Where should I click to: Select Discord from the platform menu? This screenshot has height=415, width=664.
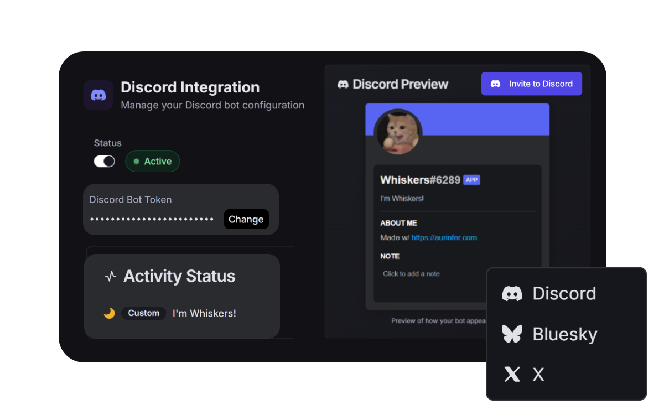(564, 293)
